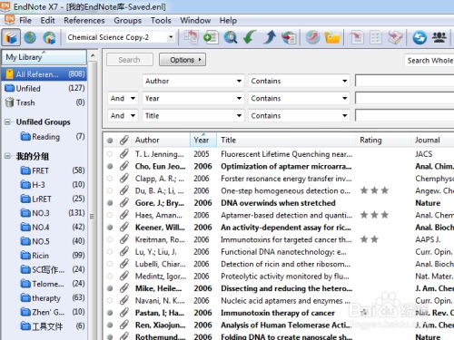454x340 pixels.
Task: Set star rating for Du, B. A. reference
Action: click(375, 190)
